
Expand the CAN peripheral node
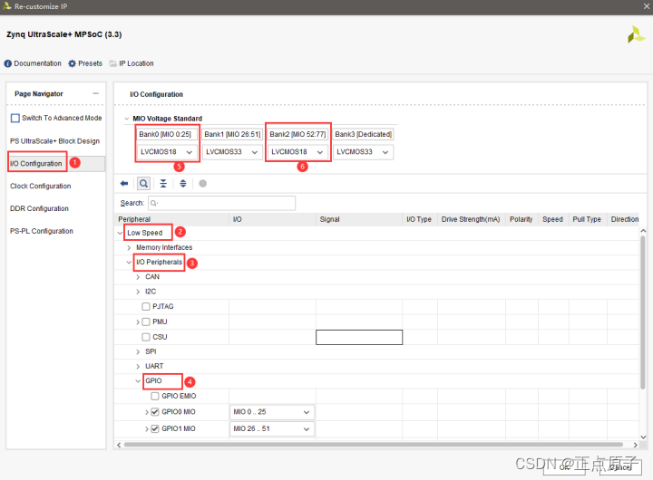[x=138, y=277]
